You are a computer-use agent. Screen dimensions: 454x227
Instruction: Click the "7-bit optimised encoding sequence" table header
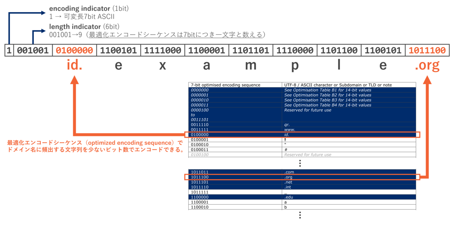tap(225, 85)
